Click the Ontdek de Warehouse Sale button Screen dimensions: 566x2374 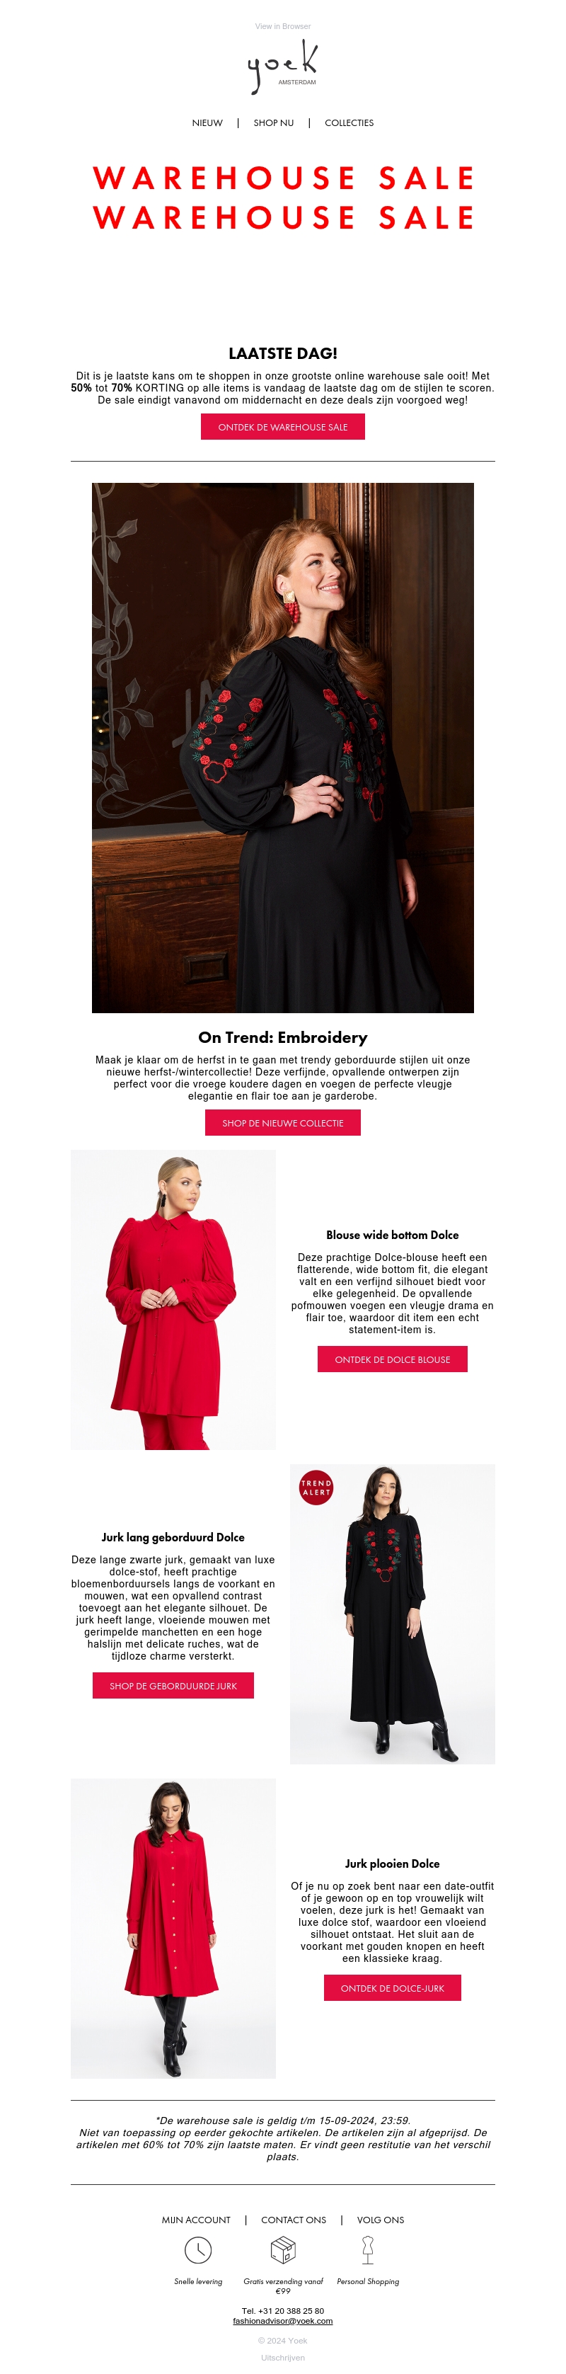coord(282,427)
